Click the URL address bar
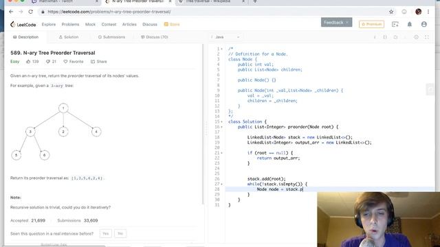 coord(213,12)
